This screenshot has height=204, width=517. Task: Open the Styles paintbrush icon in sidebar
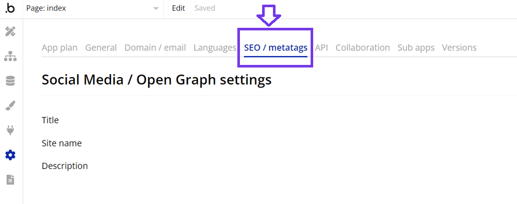pyautogui.click(x=10, y=106)
